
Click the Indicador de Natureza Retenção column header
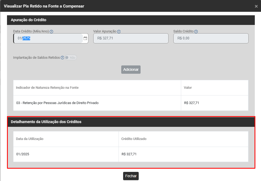47,88
